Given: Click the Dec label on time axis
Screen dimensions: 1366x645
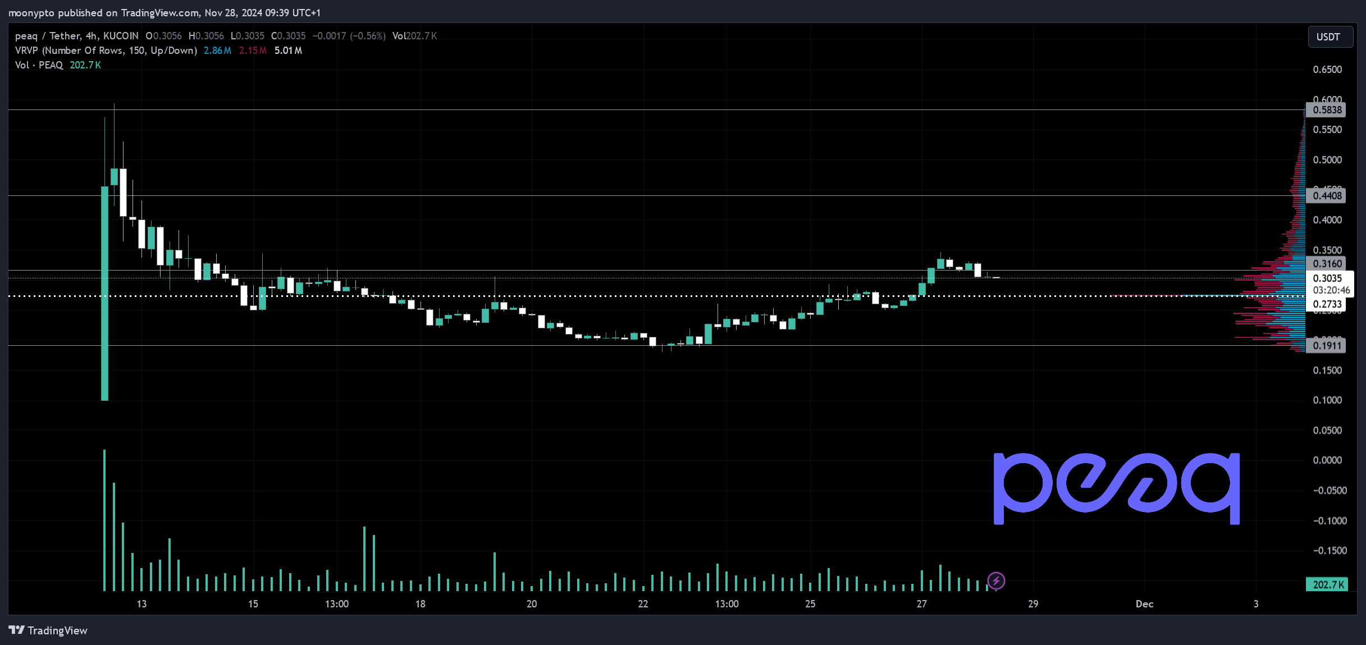Looking at the screenshot, I should click(x=1145, y=604).
